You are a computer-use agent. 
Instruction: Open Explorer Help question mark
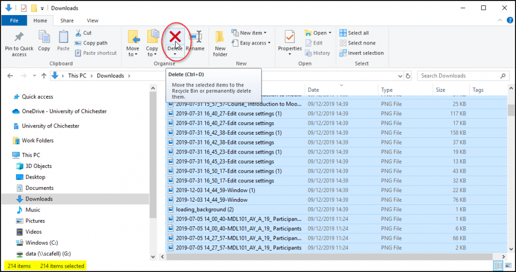(510, 20)
